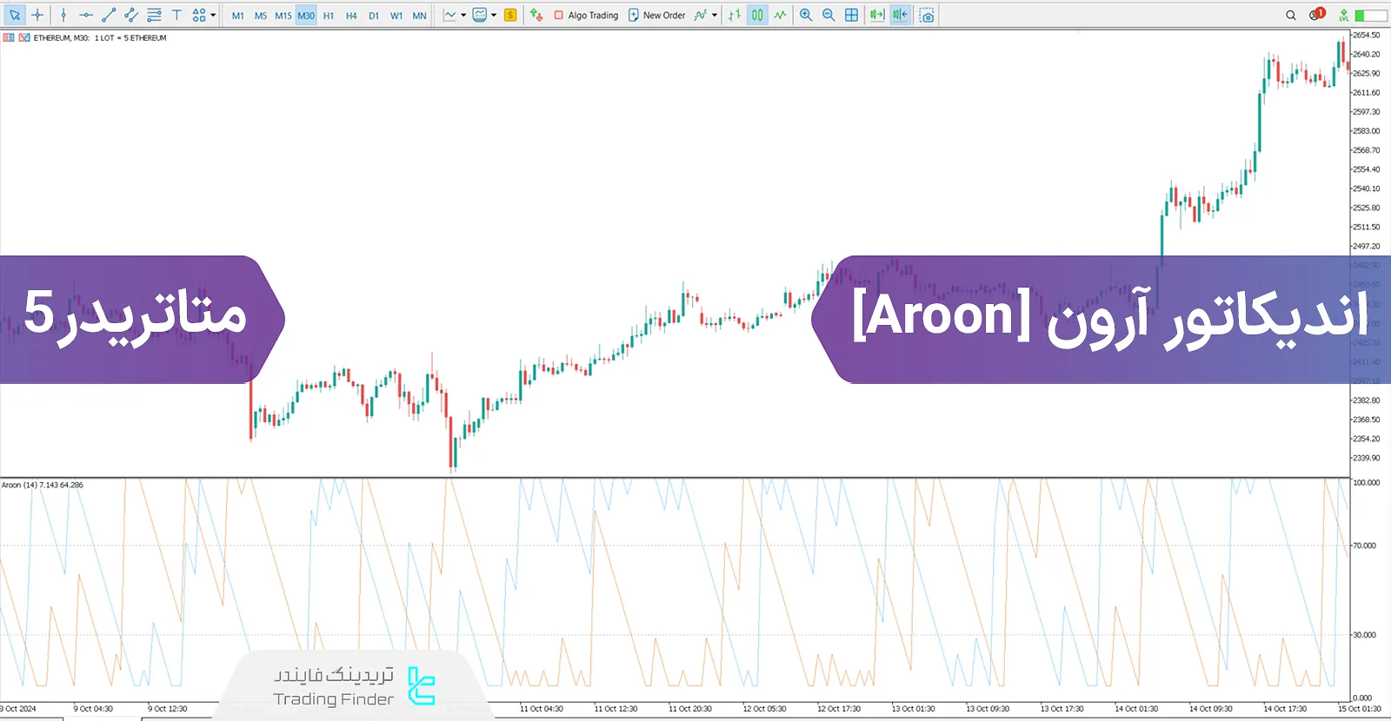Click the 11 Oct 20:30 time label
The image size is (1391, 721).
pos(689,709)
